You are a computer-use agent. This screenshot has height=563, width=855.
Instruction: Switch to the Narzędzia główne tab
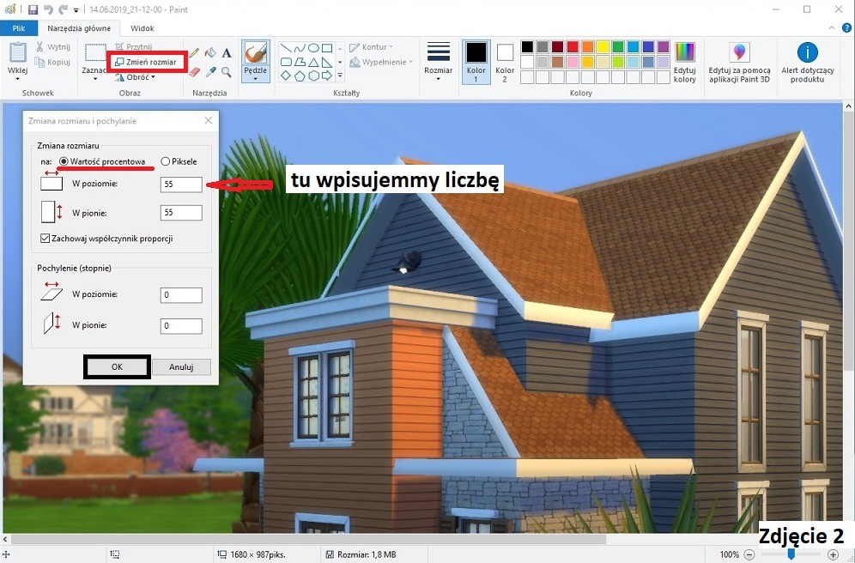(79, 28)
